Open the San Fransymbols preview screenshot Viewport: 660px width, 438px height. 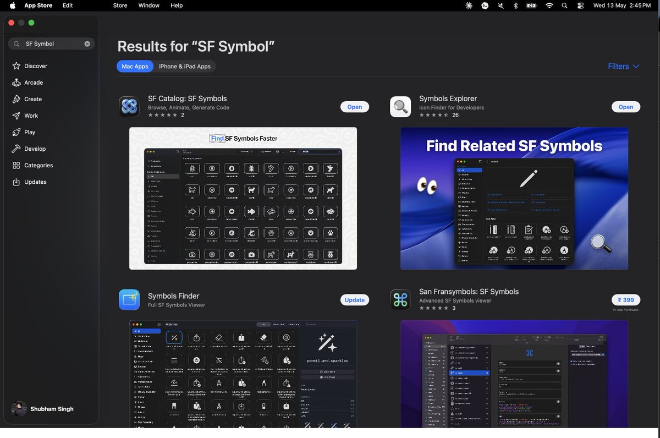[514, 374]
